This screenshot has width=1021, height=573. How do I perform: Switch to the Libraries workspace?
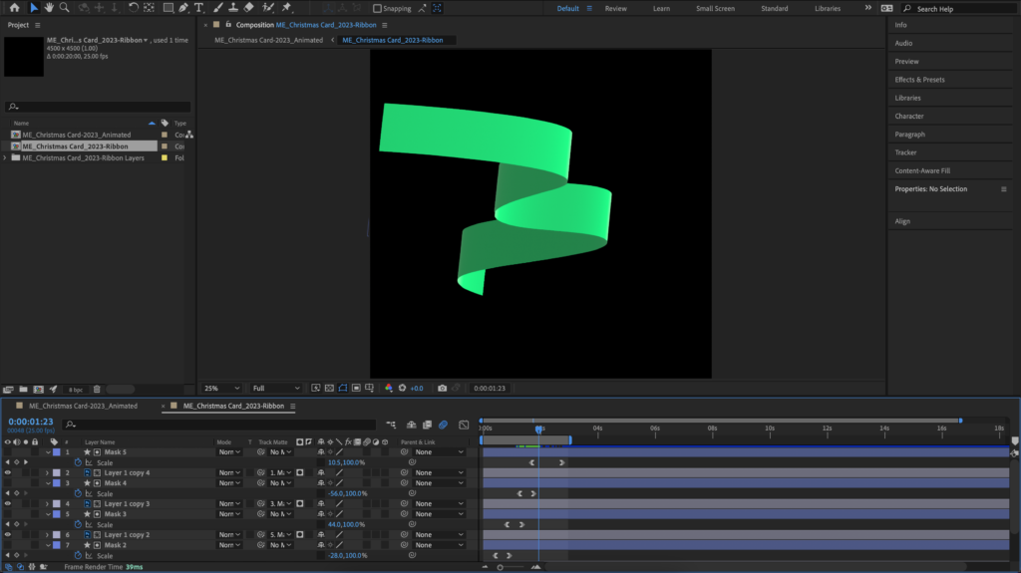tap(827, 8)
